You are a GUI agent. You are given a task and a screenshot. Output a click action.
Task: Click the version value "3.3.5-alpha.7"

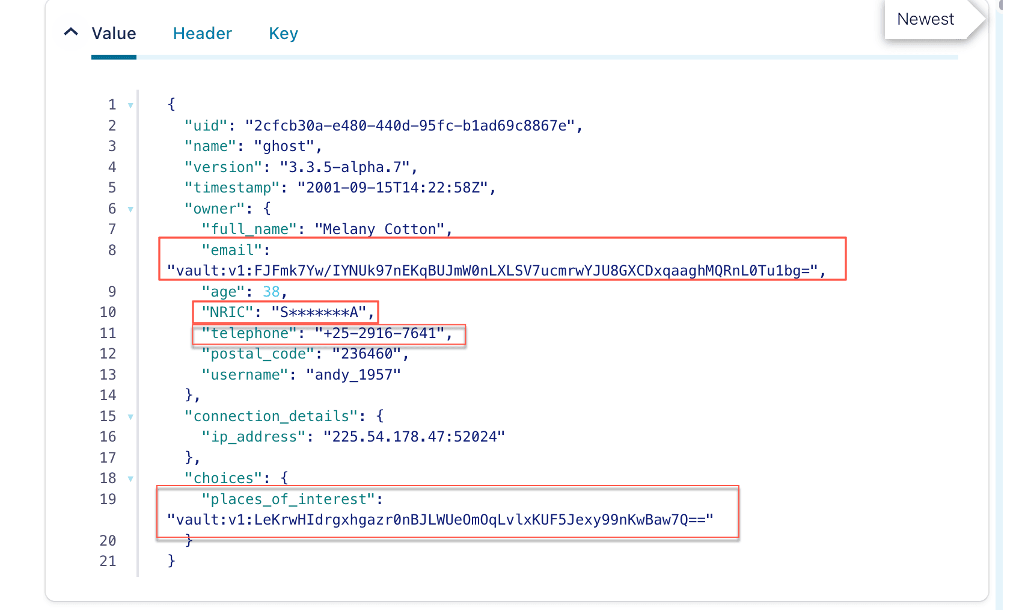tap(344, 167)
